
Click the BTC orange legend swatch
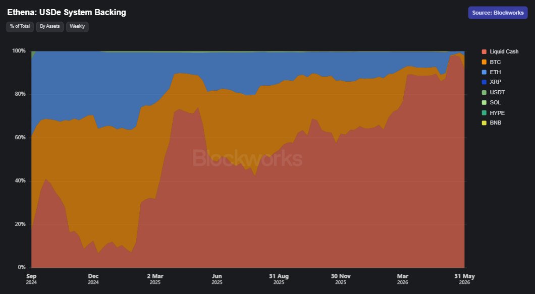coord(484,62)
